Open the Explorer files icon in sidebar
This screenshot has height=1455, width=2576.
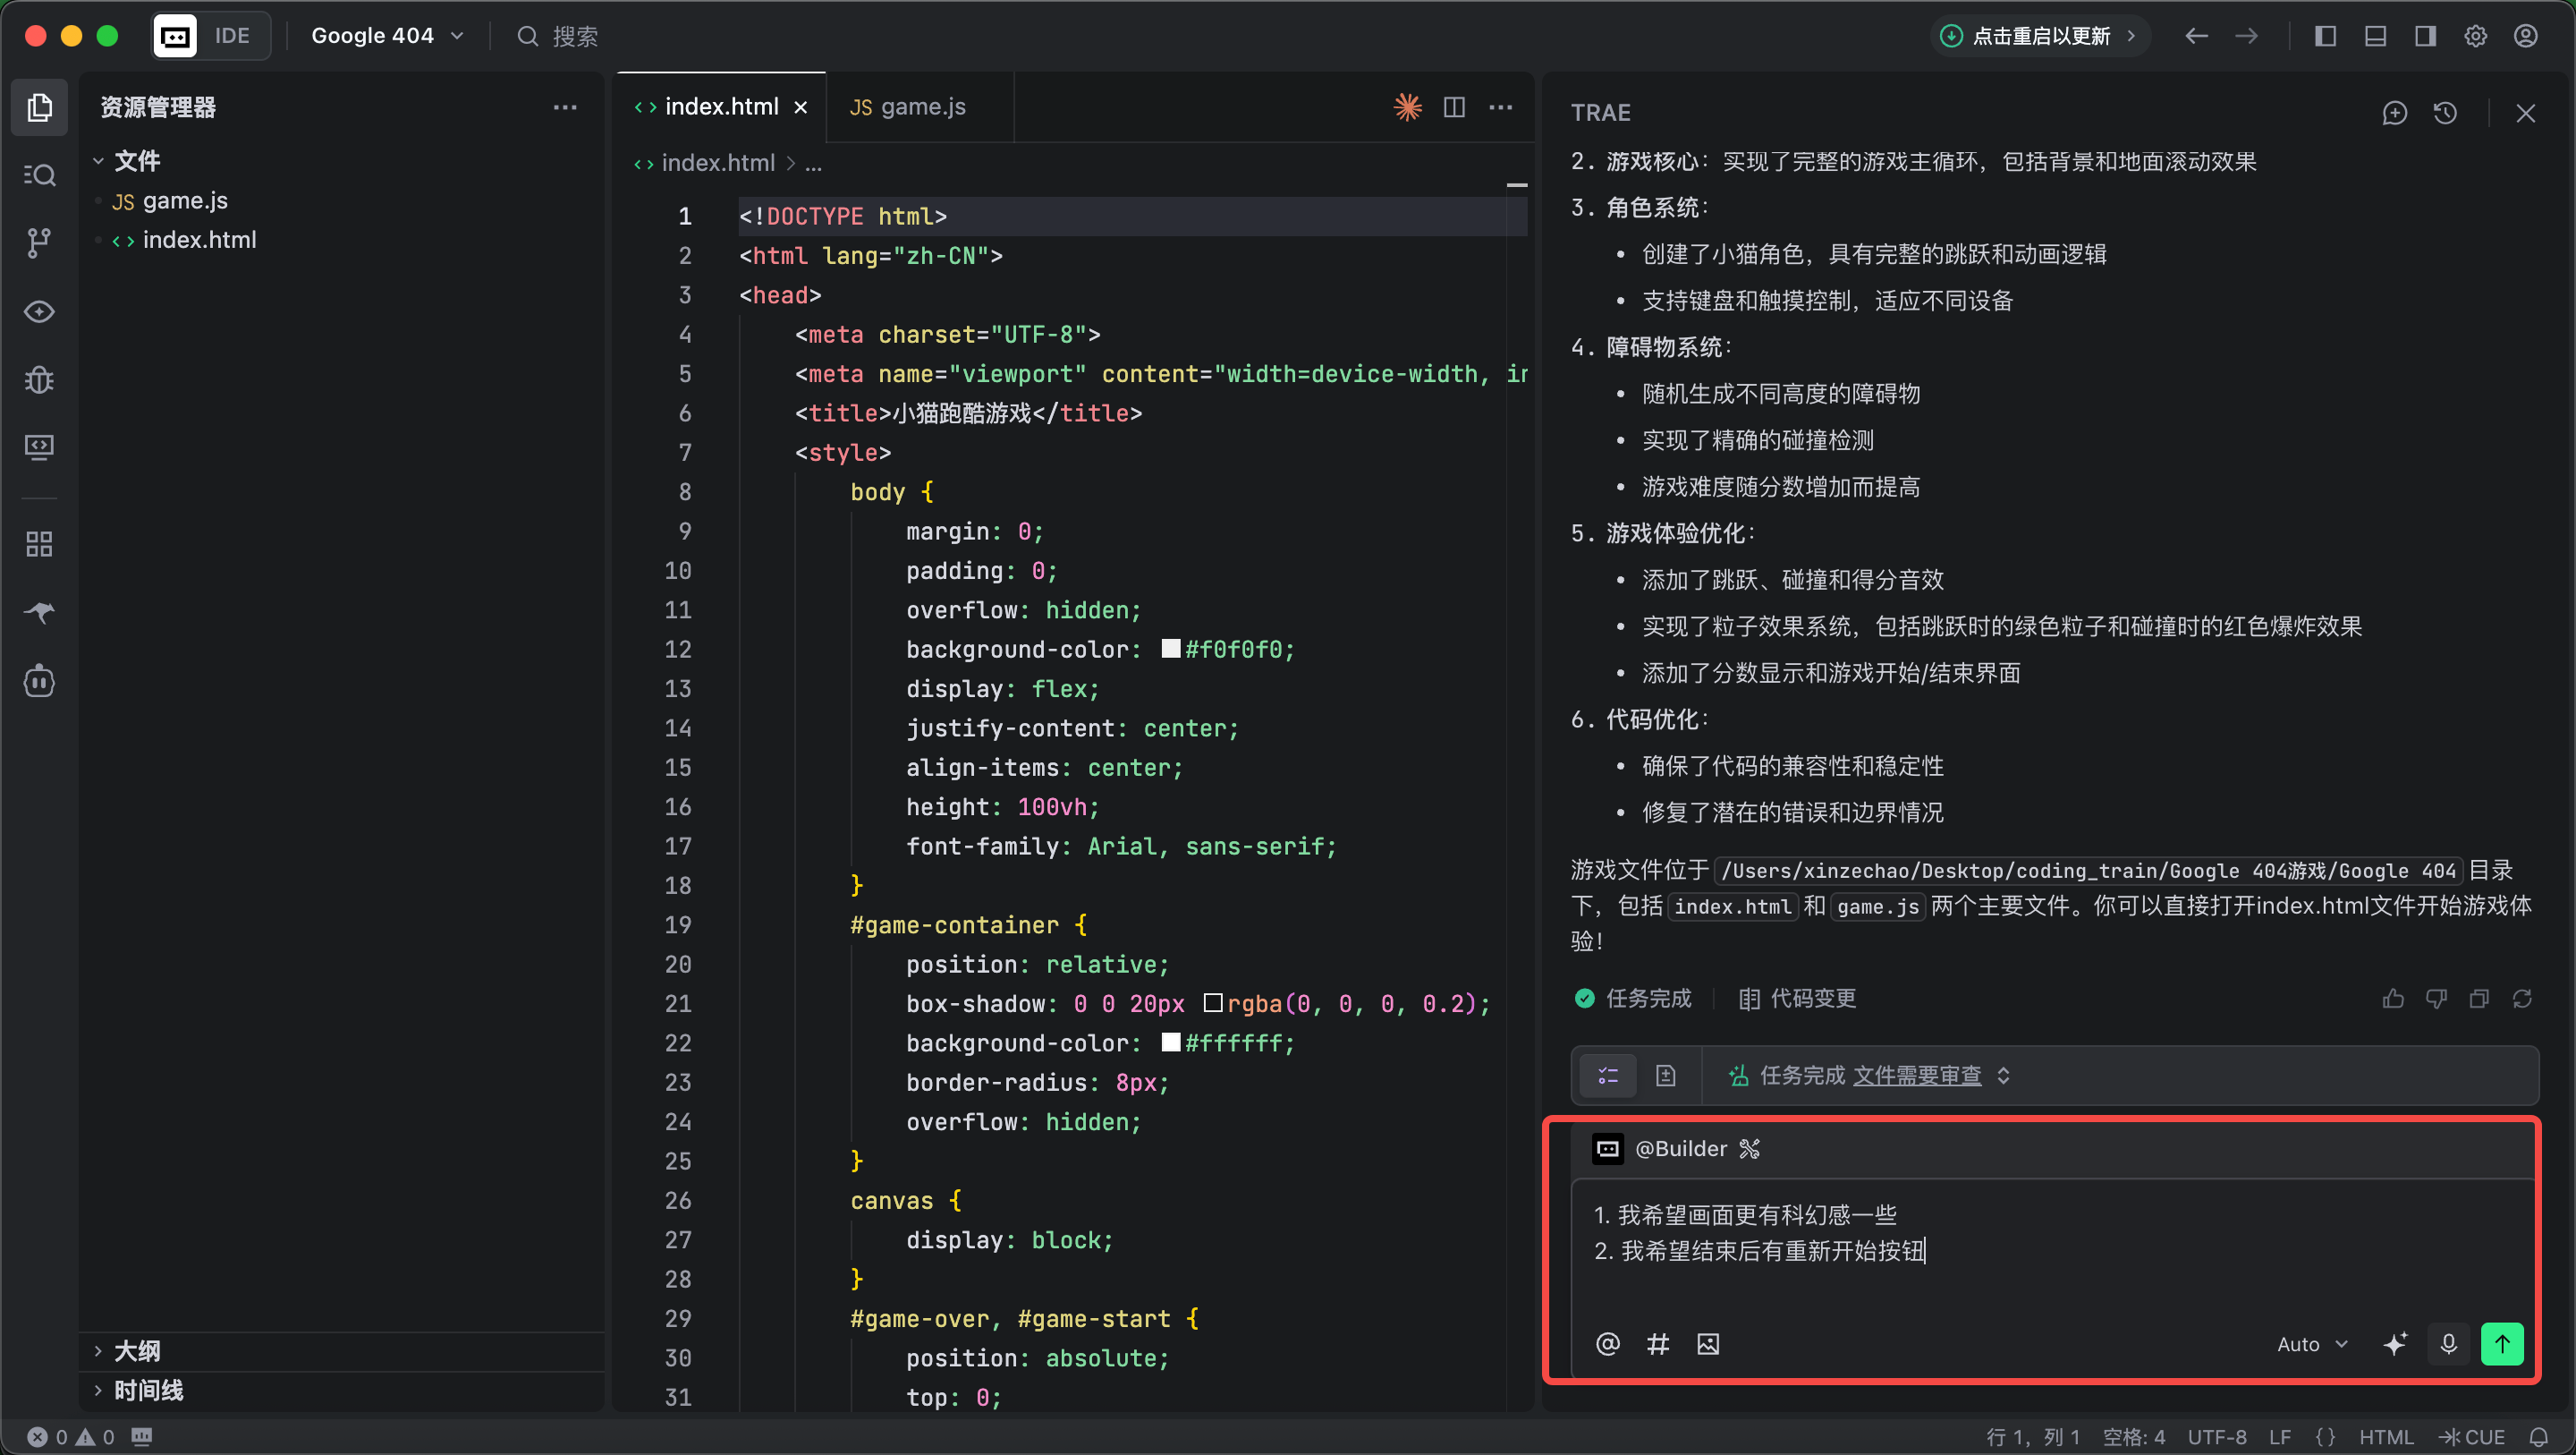tap(39, 107)
